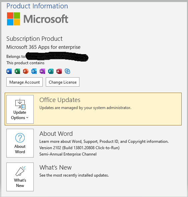Click the purple OneNote app icon
The height and width of the screenshot is (197, 188).
pos(42,71)
